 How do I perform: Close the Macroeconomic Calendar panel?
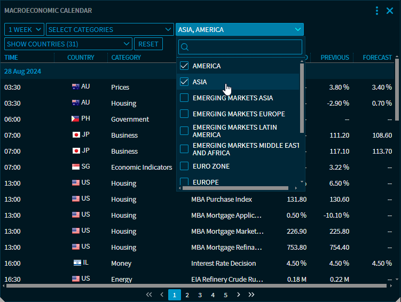tap(390, 11)
